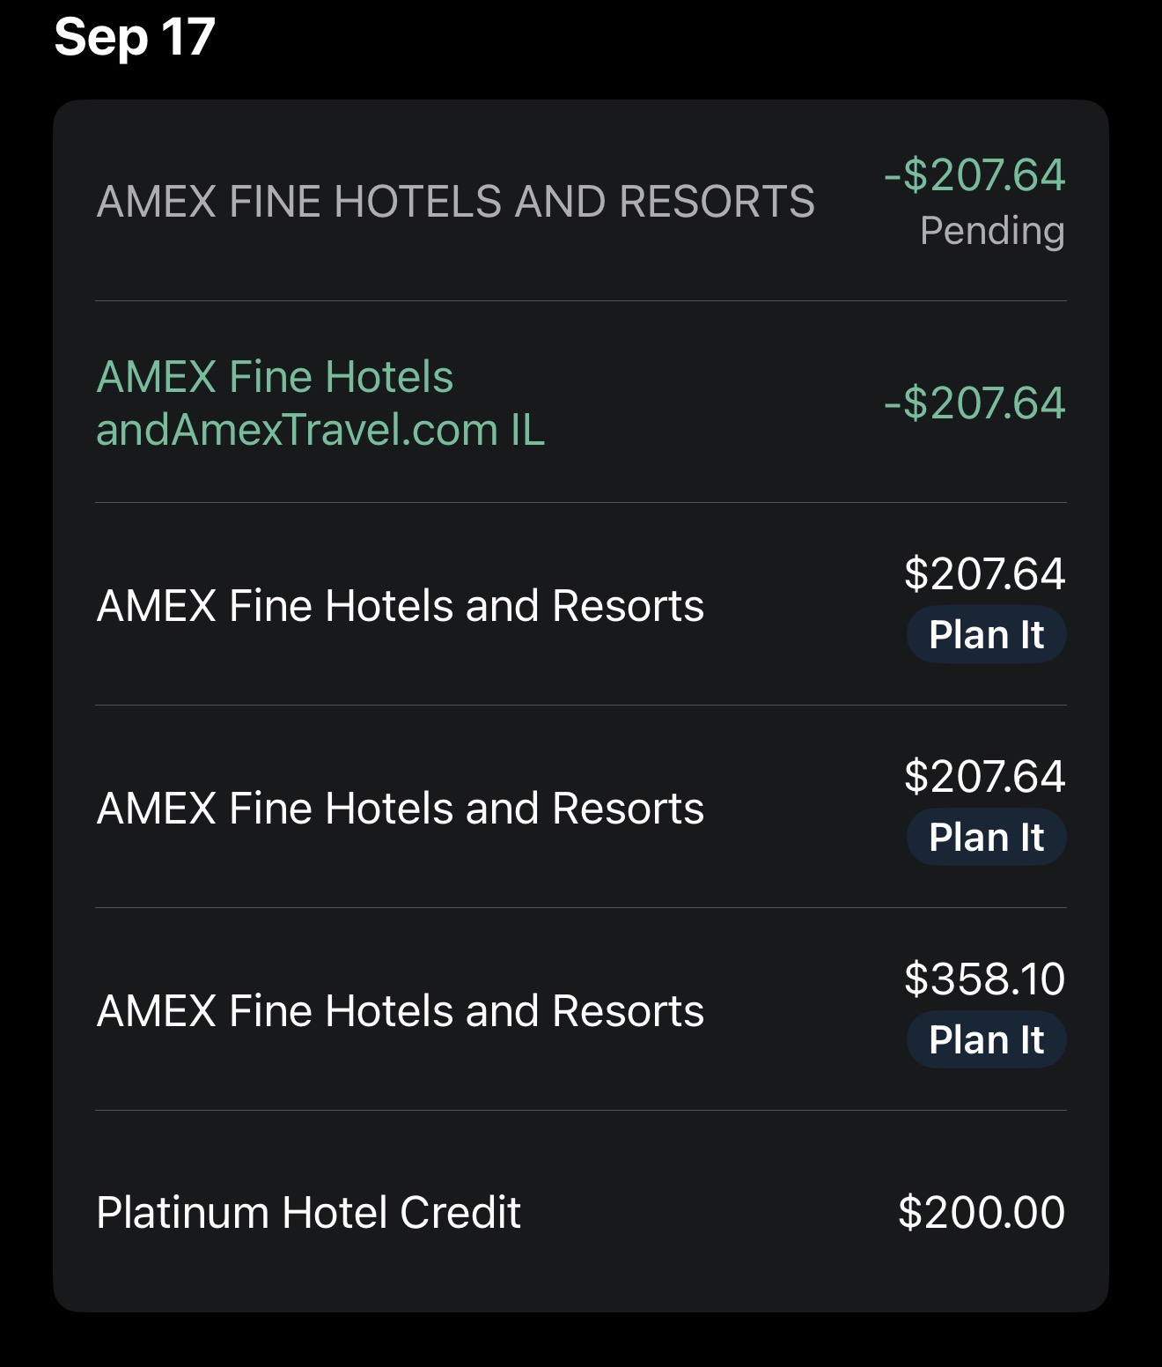This screenshot has height=1367, width=1162.
Task: Click the lower white $207.64 charge amount
Action: pos(984,776)
